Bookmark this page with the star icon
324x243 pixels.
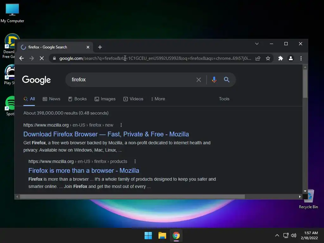point(268,58)
